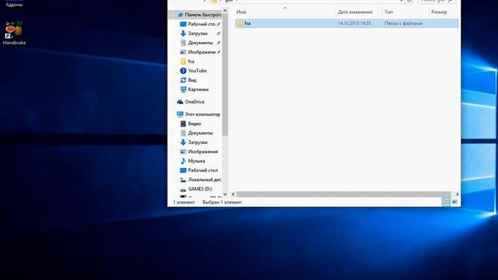Open Документы under Этот компьютер

(x=197, y=133)
